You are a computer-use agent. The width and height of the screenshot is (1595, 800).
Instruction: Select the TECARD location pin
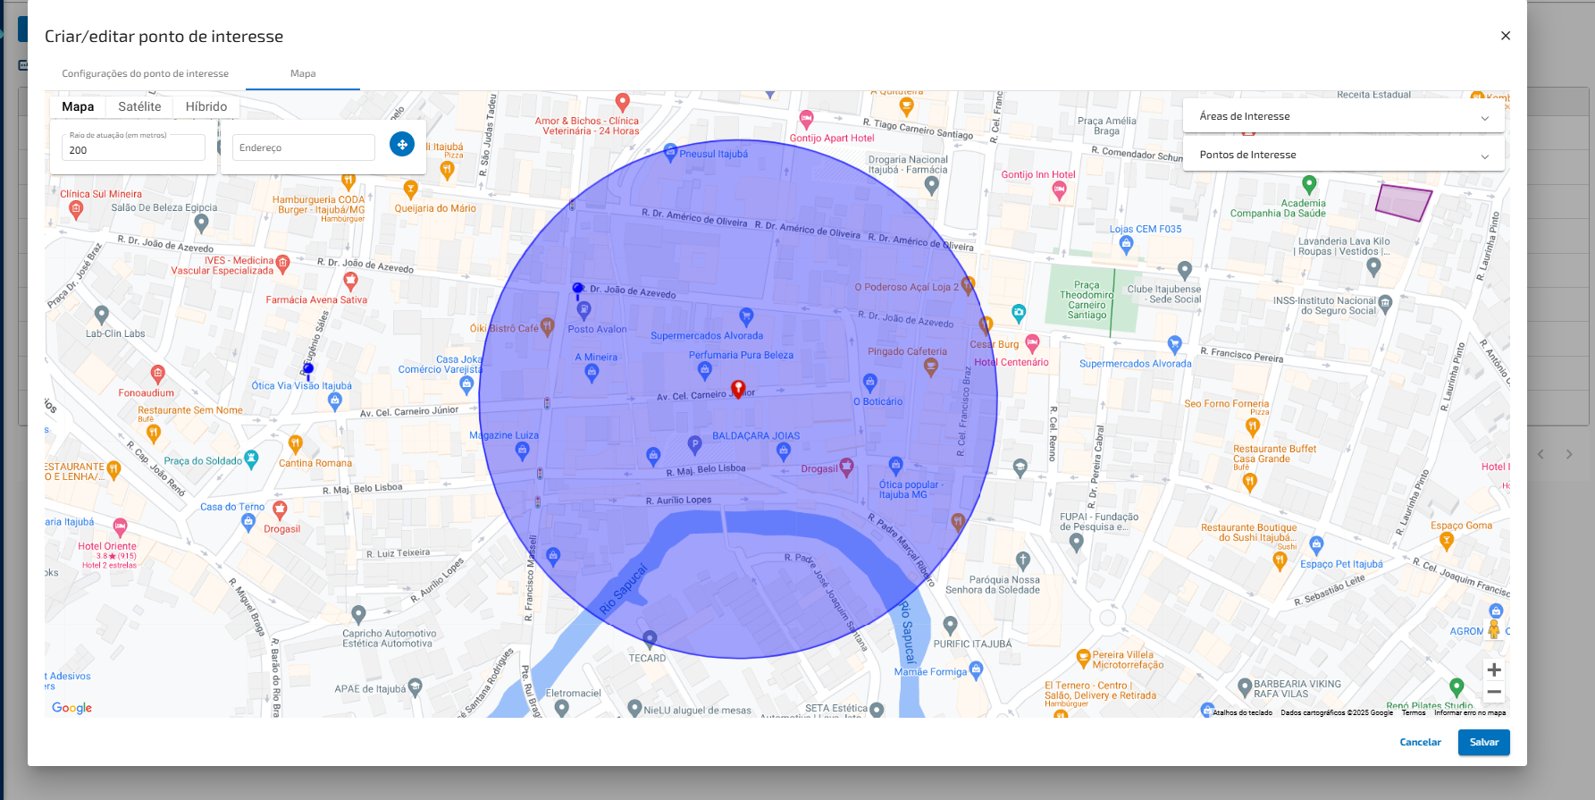pyautogui.click(x=650, y=640)
